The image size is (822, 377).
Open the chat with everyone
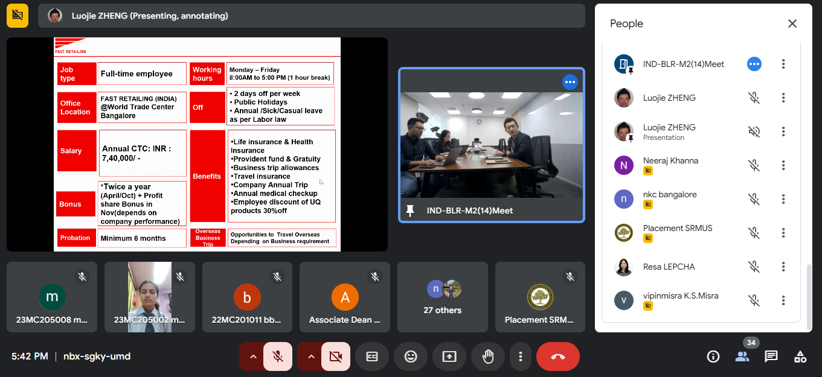tap(771, 356)
